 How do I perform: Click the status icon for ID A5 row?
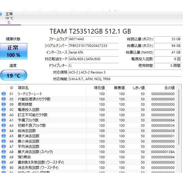click(4, 136)
